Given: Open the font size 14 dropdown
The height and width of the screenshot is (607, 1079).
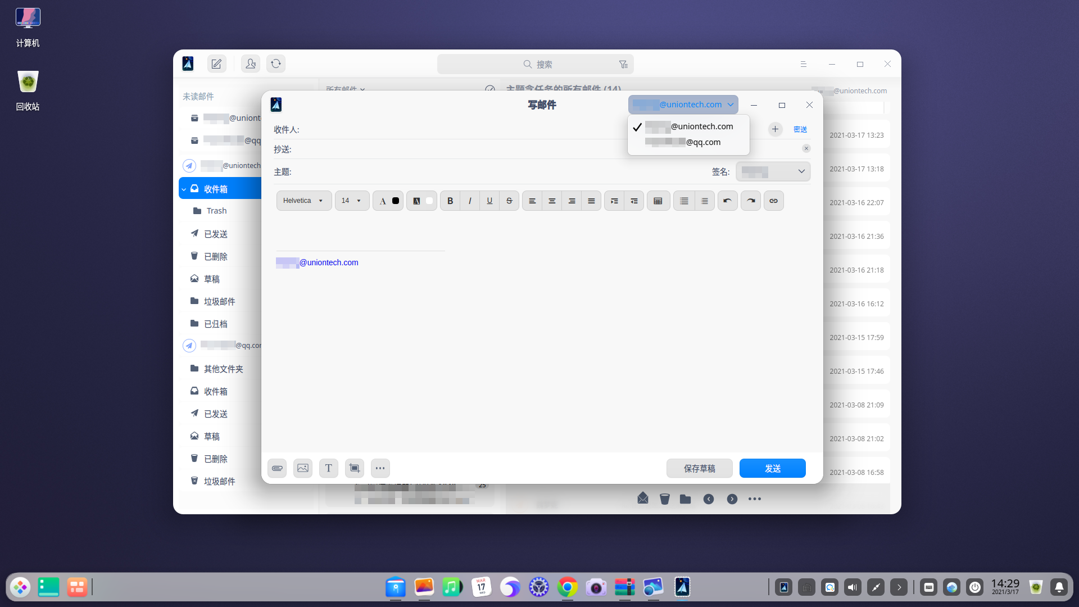Looking at the screenshot, I should click(x=352, y=201).
